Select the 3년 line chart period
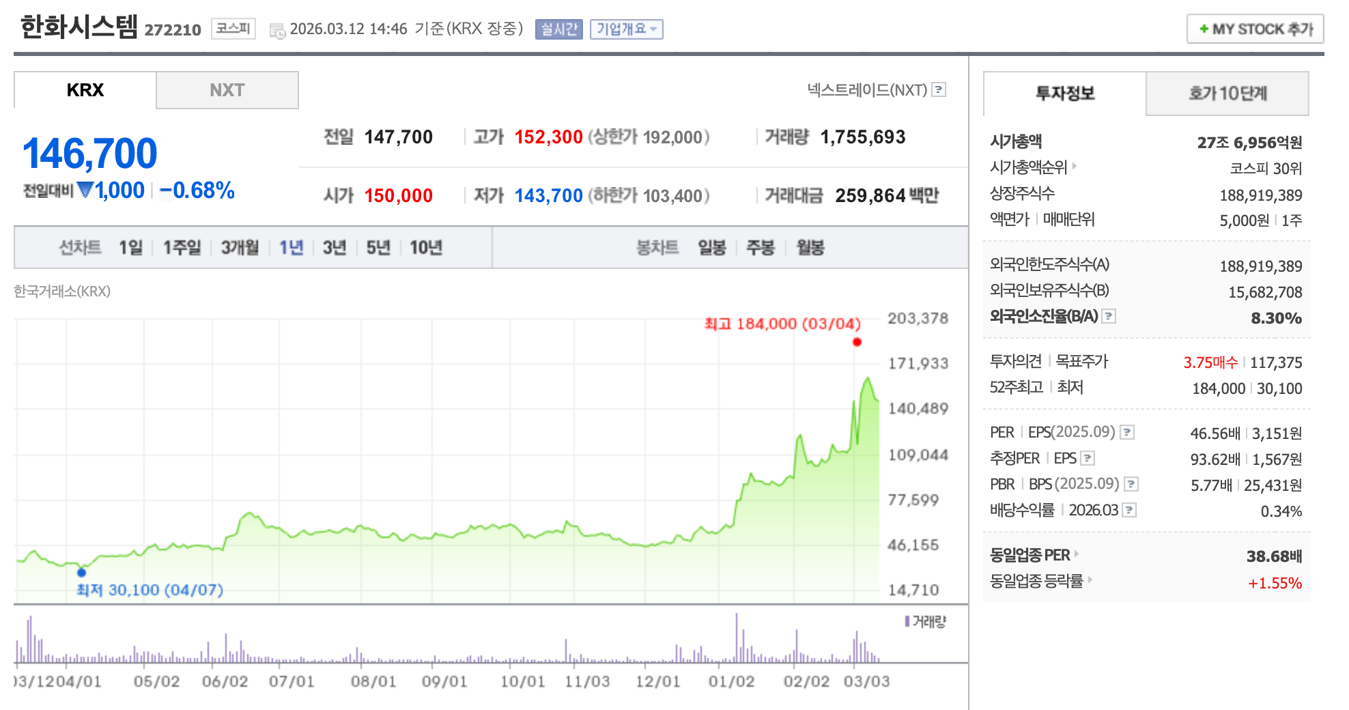Viewport: 1349px width, 710px height. pyautogui.click(x=335, y=247)
